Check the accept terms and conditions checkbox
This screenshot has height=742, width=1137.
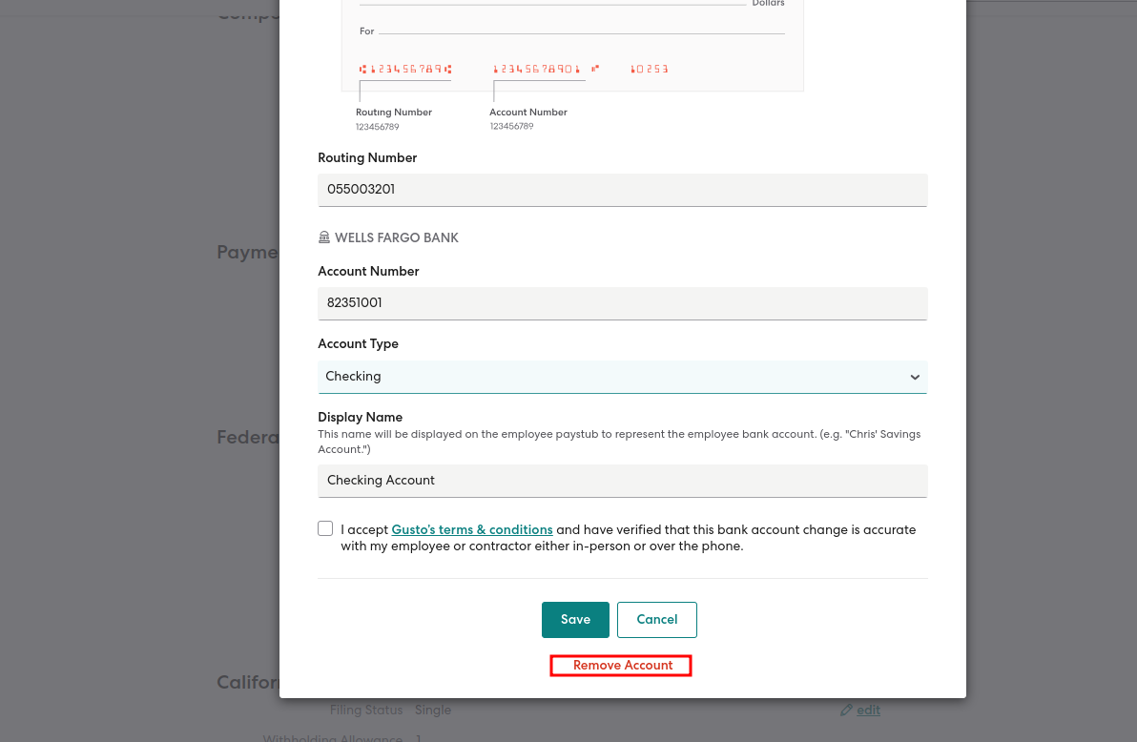325,528
